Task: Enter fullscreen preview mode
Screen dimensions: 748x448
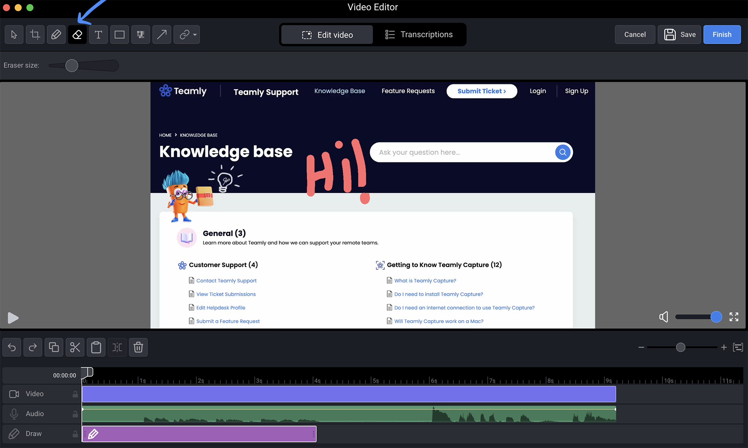Action: 734,317
